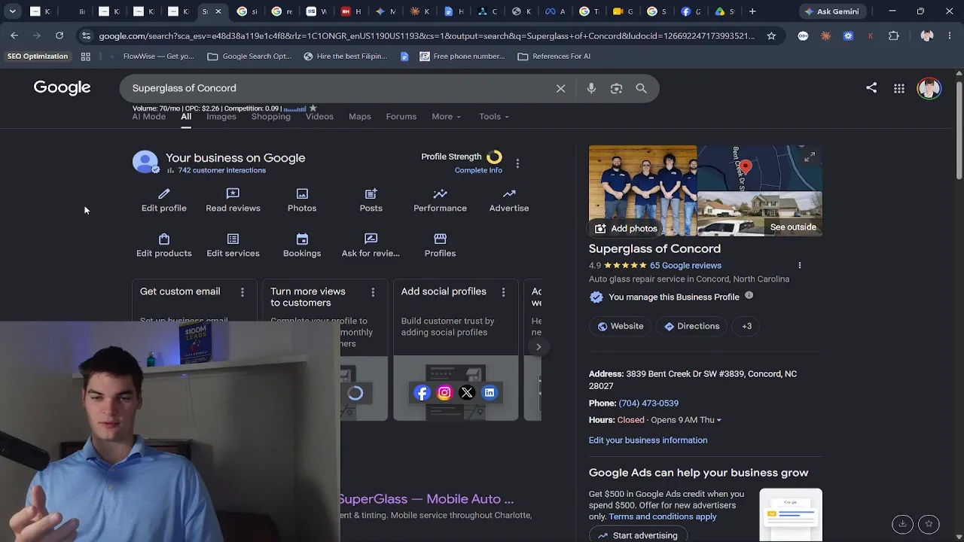Open Ask for reviews icon
This screenshot has width=964, height=542.
click(371, 239)
